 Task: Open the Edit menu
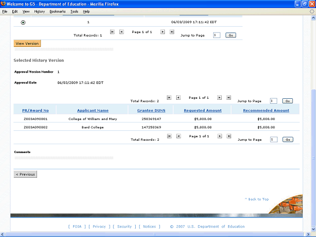click(x=15, y=11)
